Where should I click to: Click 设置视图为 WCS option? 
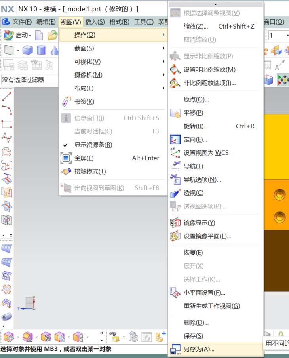(215, 153)
